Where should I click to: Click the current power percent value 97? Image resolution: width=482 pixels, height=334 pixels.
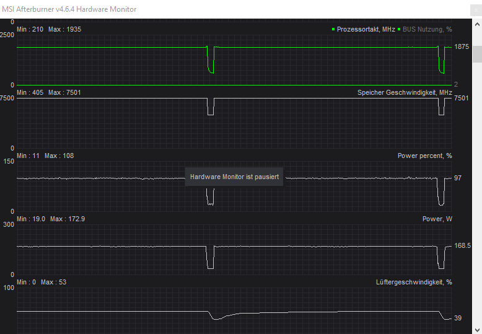click(x=458, y=178)
